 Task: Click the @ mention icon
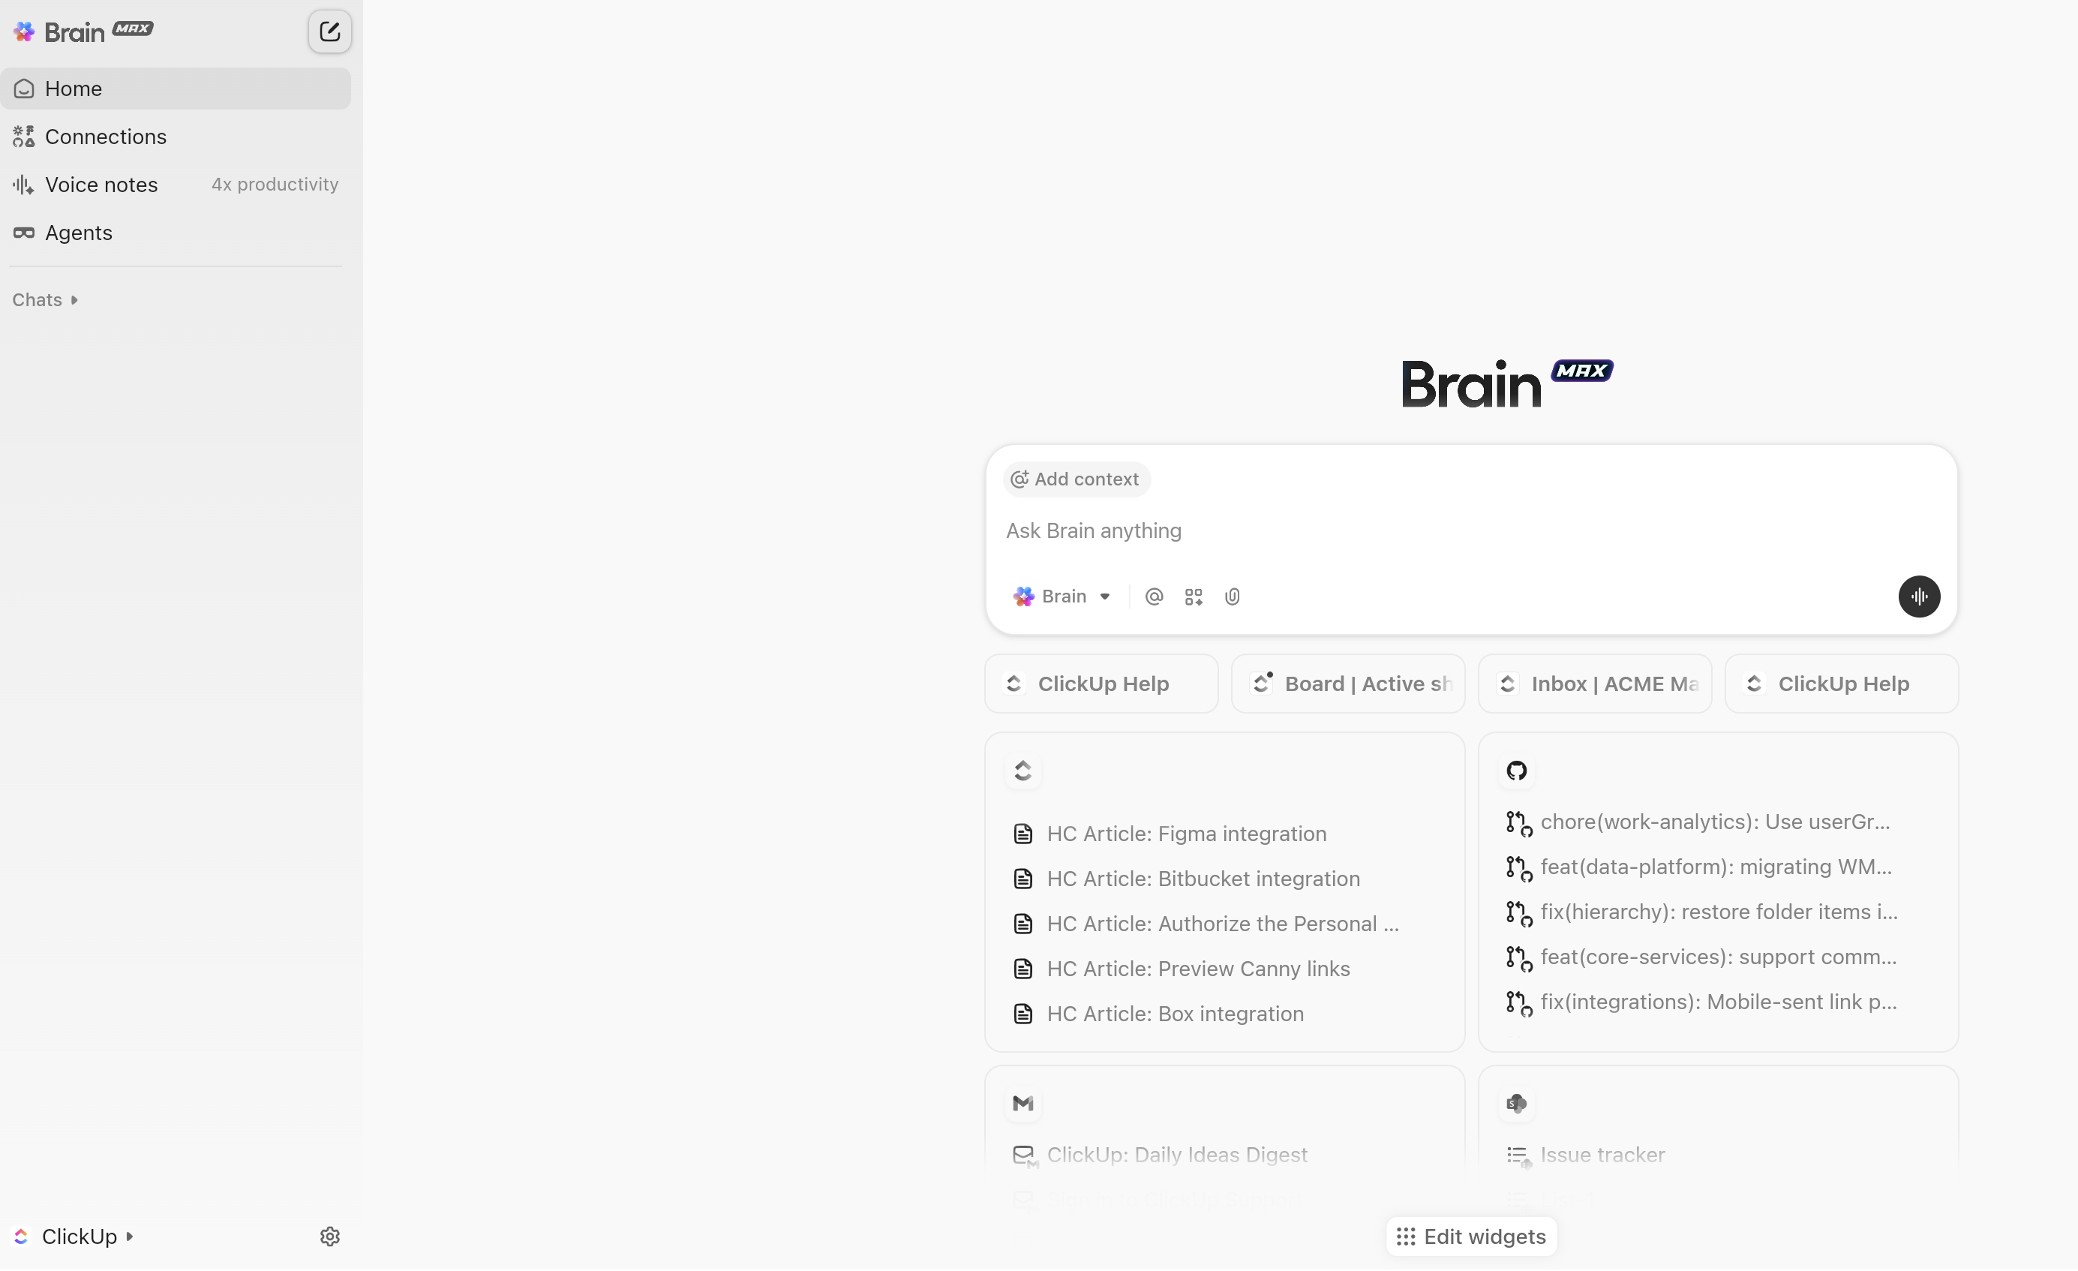coord(1154,597)
